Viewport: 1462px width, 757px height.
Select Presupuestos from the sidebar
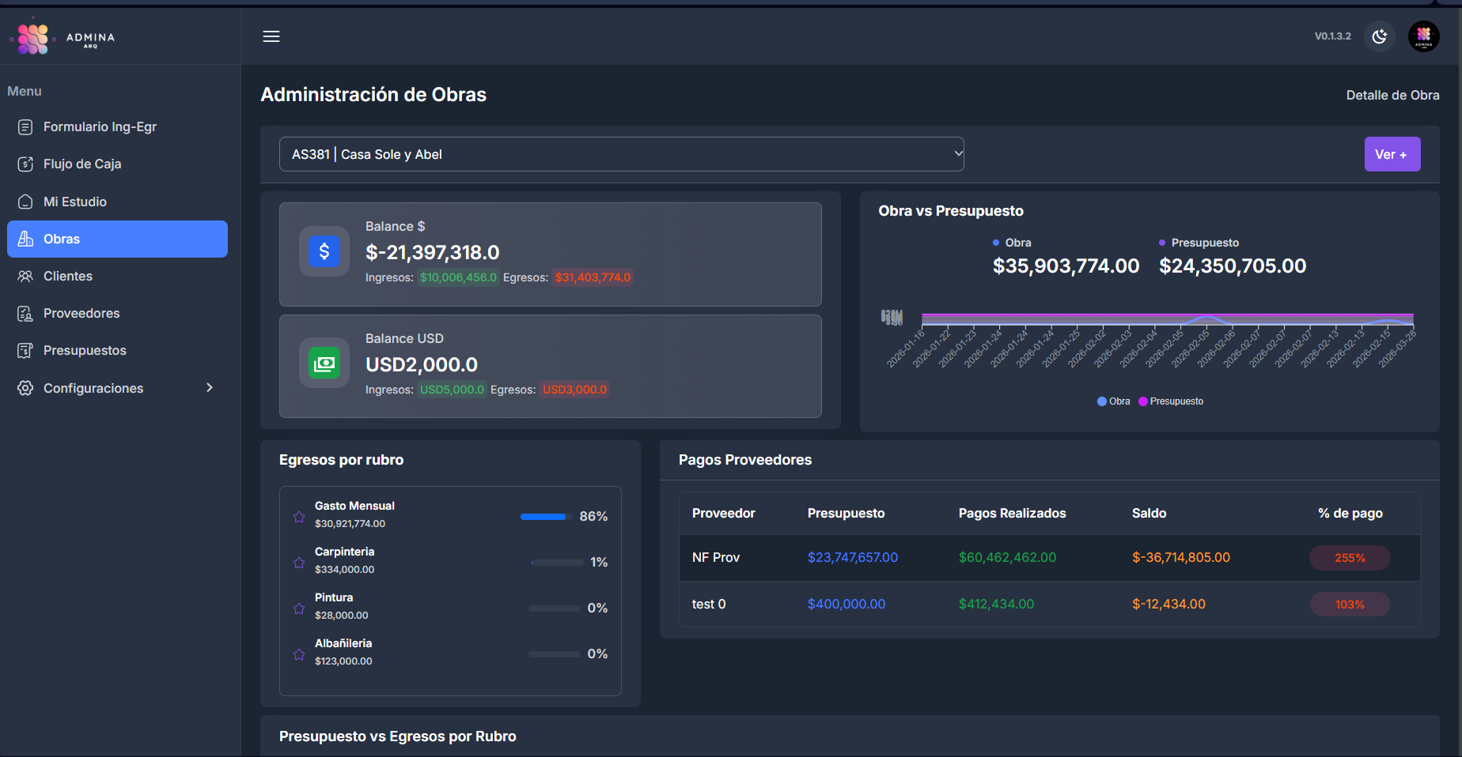(x=85, y=351)
